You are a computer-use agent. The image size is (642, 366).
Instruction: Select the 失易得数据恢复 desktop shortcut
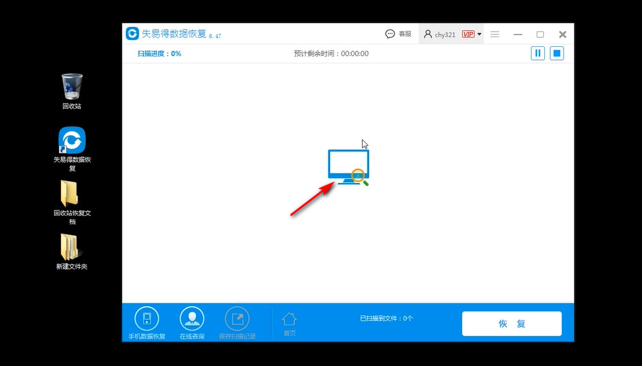(x=72, y=150)
